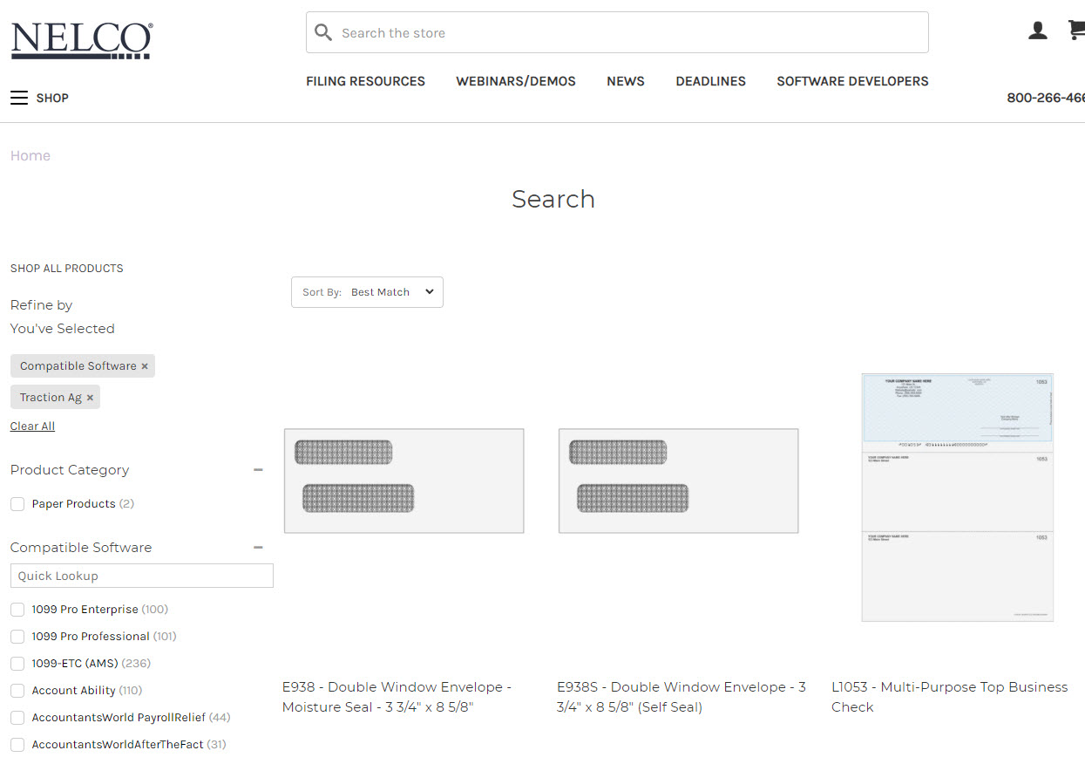Go to the Webinars/Demos menu item
This screenshot has height=764, width=1085.
coord(516,81)
